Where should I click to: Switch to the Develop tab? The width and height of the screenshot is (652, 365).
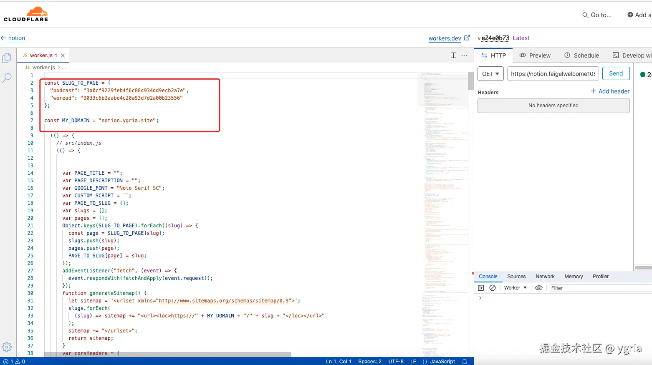tap(632, 55)
